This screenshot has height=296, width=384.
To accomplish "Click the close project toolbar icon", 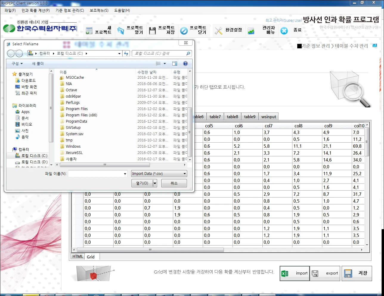I will [x=184, y=30].
